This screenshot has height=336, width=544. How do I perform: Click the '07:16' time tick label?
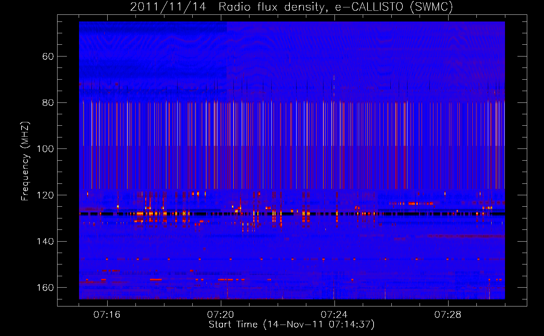pos(107,315)
